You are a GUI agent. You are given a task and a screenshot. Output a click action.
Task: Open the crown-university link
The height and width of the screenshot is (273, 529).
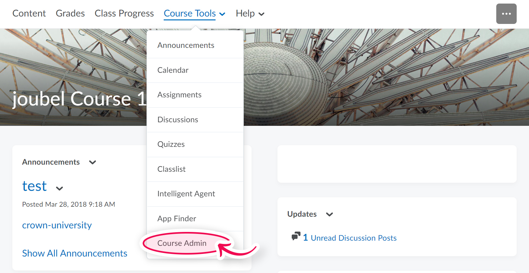coord(57,225)
